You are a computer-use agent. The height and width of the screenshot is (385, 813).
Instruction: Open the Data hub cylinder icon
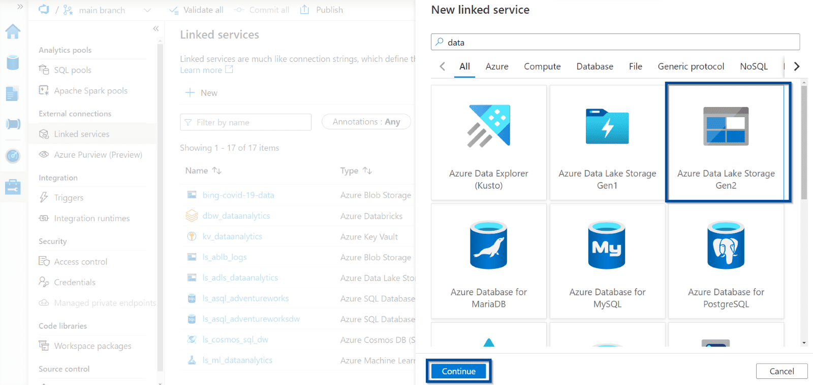click(x=13, y=62)
